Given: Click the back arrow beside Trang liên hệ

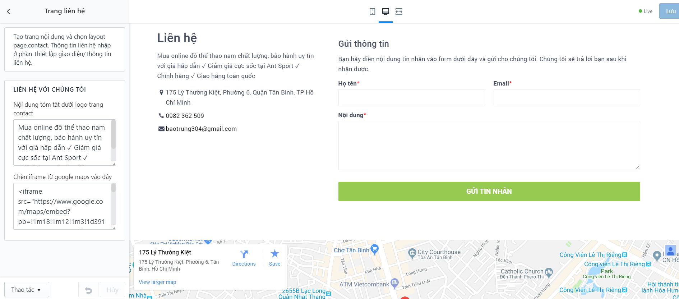Looking at the screenshot, I should 9,11.
